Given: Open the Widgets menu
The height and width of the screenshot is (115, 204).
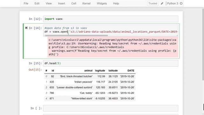Looking at the screenshot, I should [102, 4].
